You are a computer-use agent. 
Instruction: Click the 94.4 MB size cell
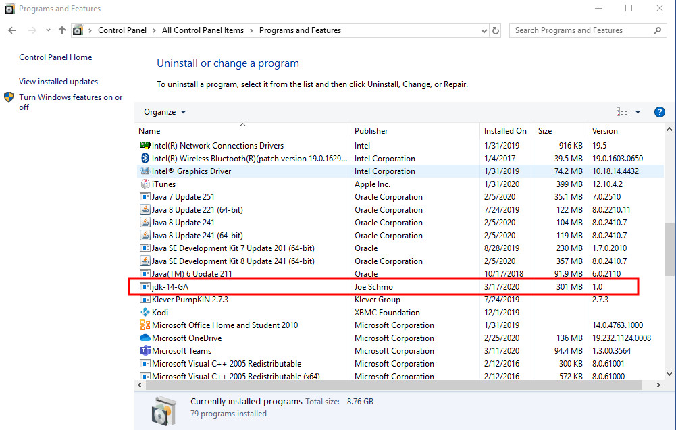coord(568,351)
